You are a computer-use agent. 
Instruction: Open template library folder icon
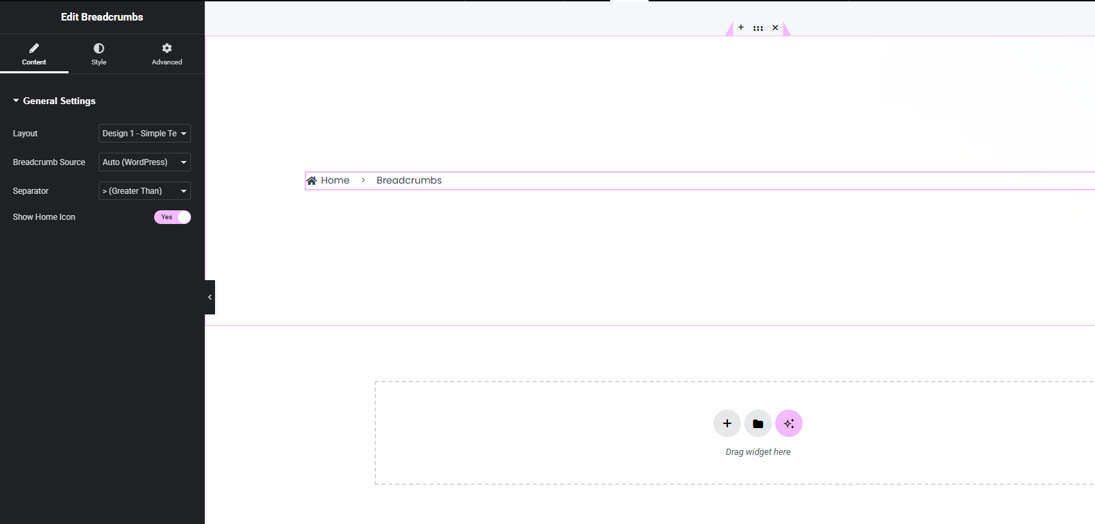point(758,423)
